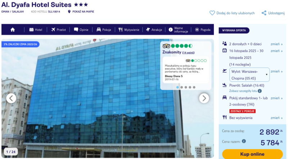
Task: Open the Hotel tab
Action: 36,29
